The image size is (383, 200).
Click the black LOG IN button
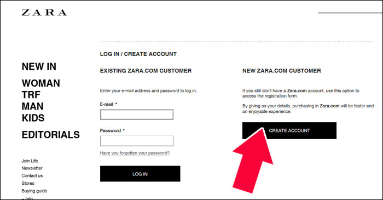pos(140,174)
